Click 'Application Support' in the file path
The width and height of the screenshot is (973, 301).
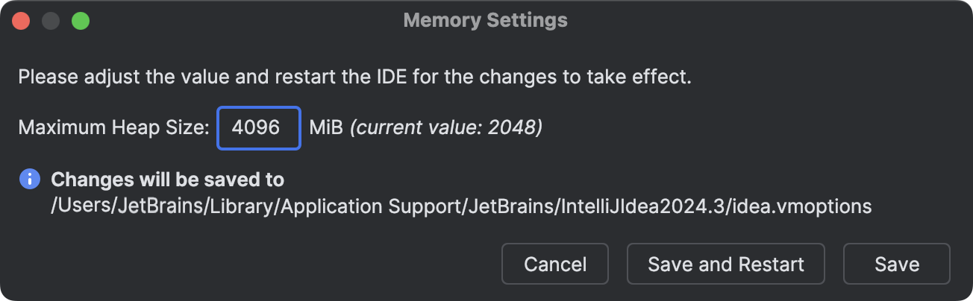click(370, 206)
